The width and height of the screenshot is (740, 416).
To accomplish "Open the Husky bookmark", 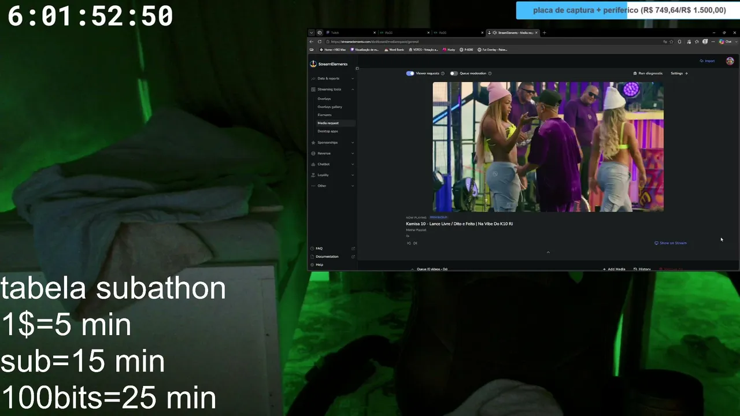I will coord(449,50).
